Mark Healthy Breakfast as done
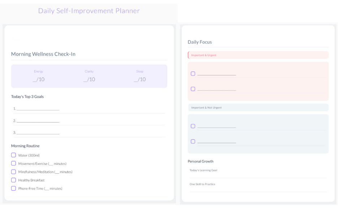This screenshot has height=209, width=363. coord(13,180)
